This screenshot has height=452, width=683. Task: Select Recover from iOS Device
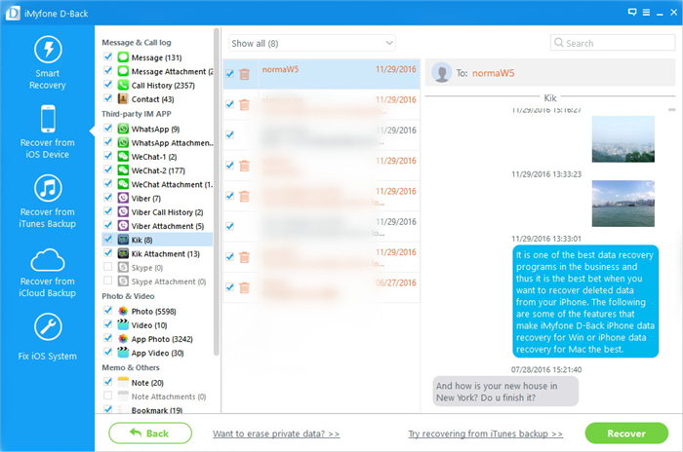click(48, 132)
